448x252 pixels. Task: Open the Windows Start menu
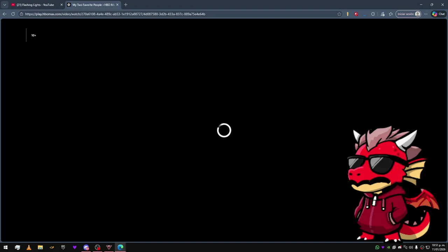pos(6,247)
